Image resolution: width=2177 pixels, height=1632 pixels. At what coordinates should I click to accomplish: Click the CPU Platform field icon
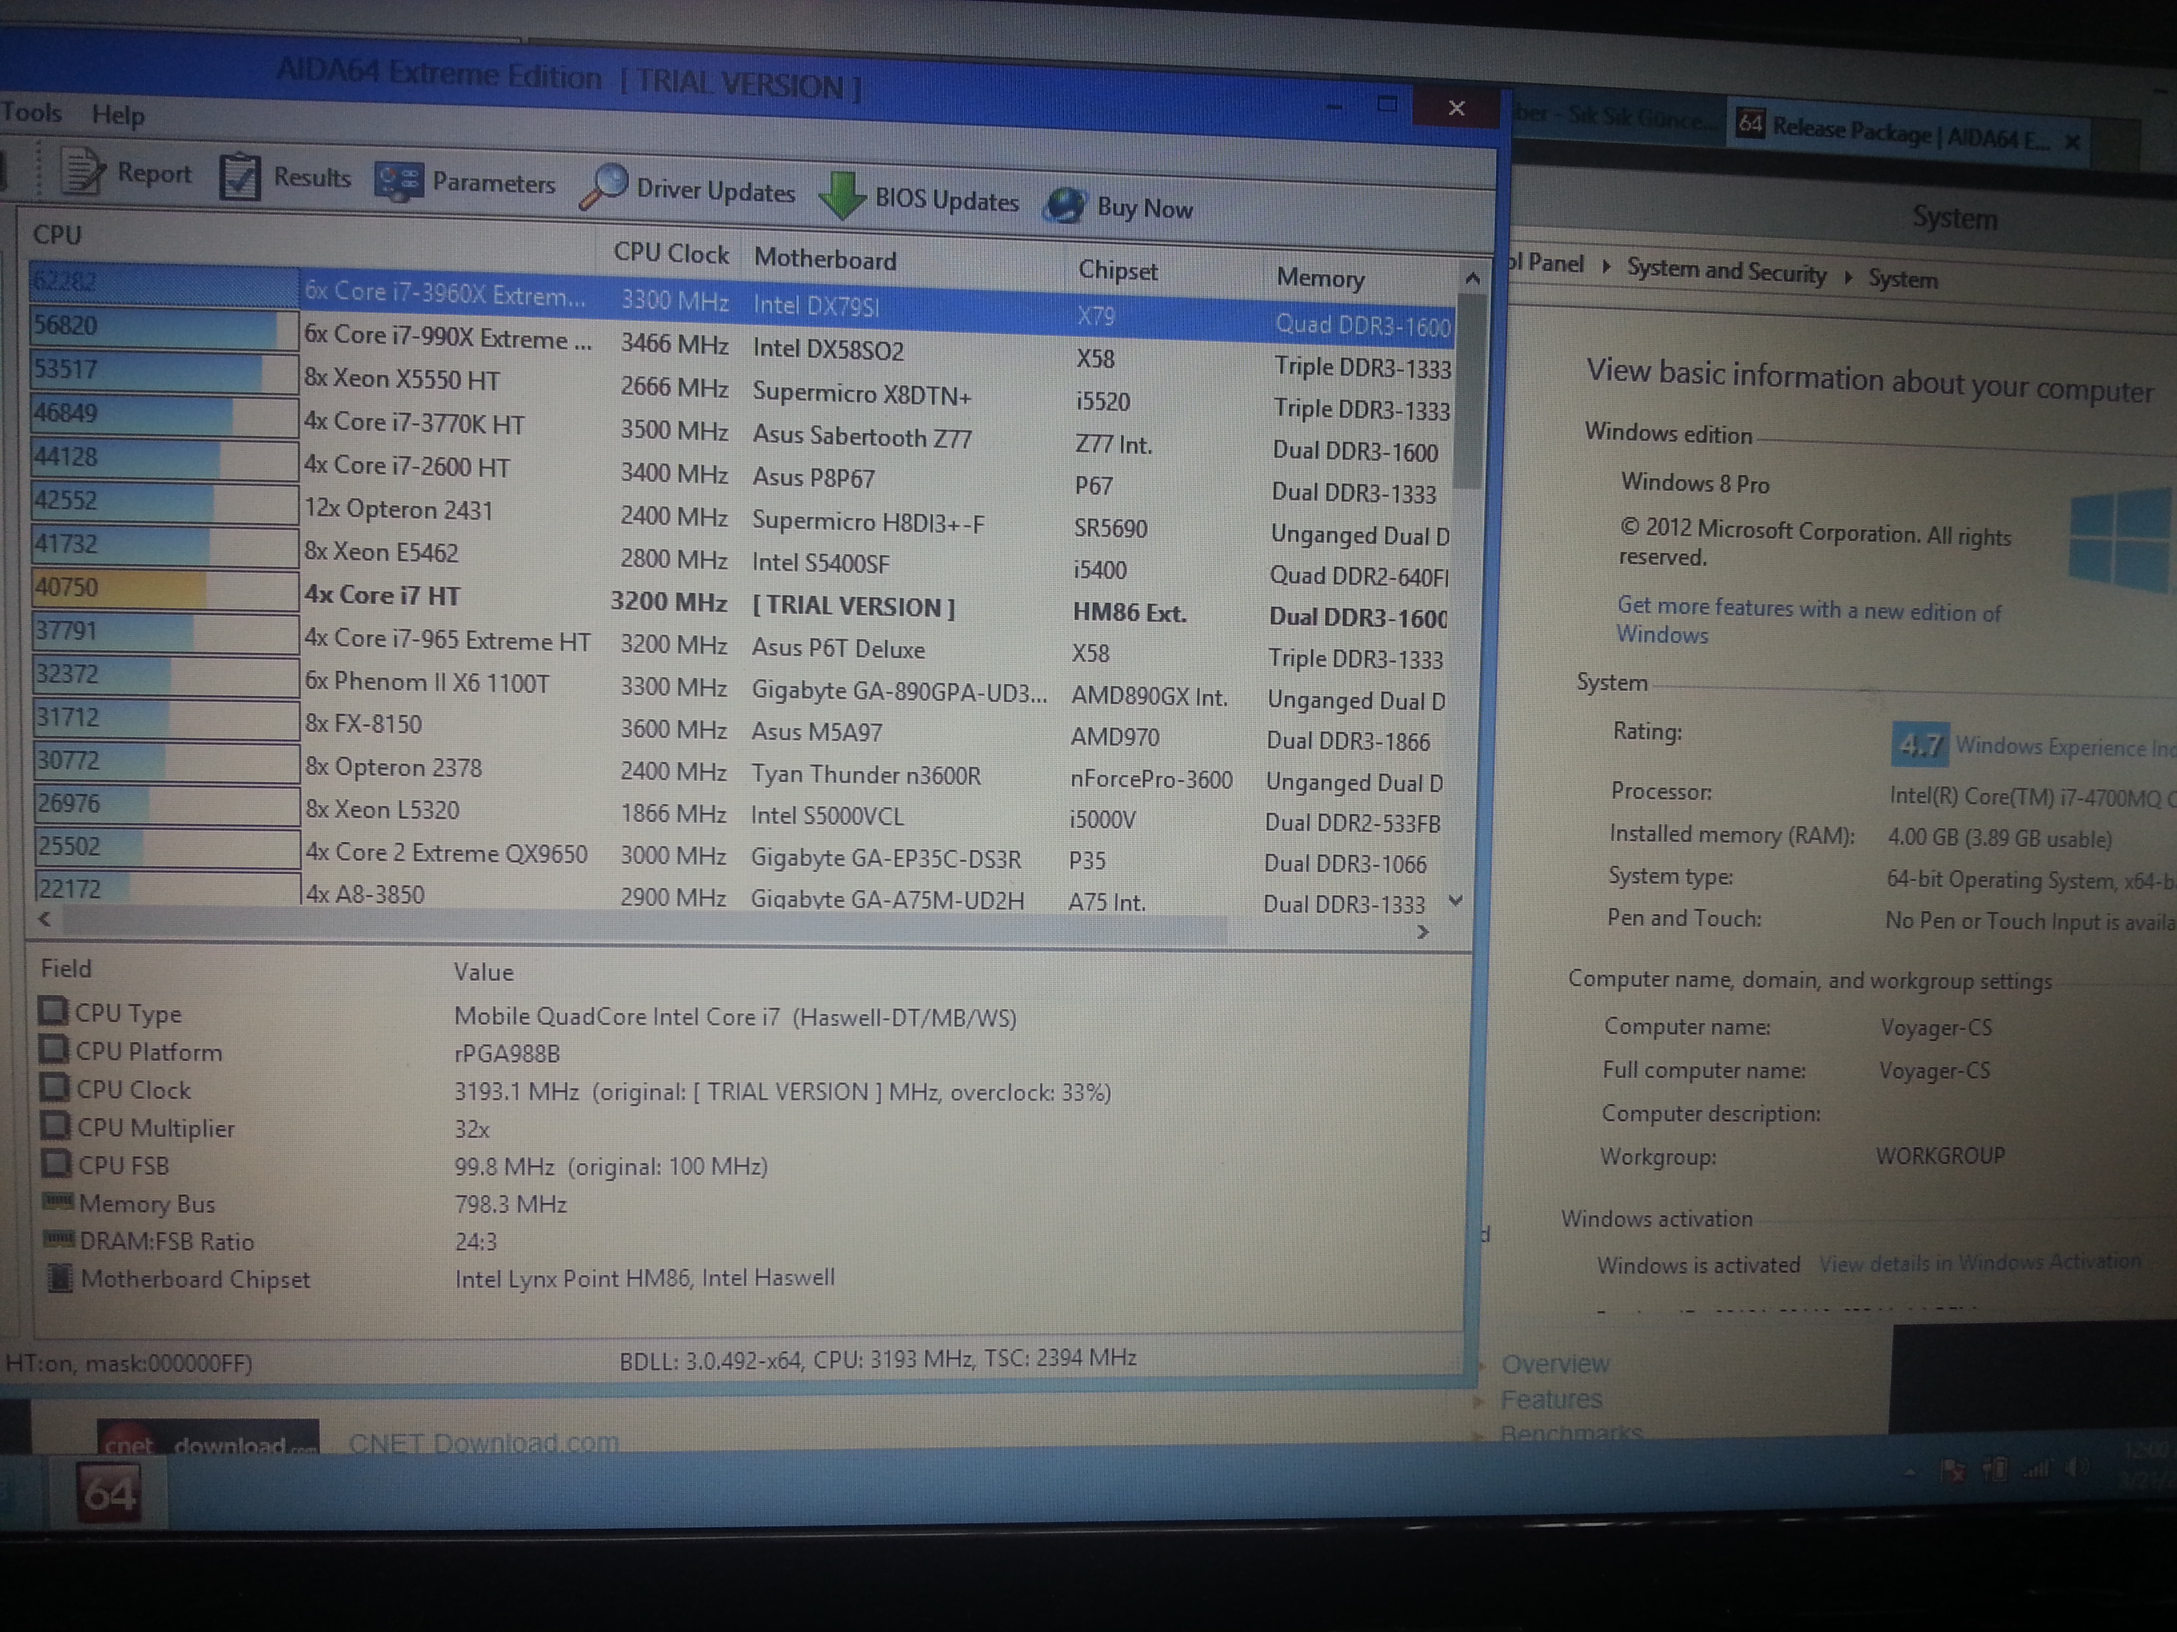coord(54,1049)
